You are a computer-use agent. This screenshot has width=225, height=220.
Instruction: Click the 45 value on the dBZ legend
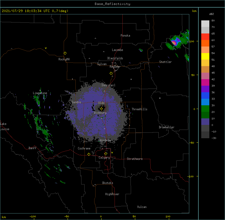pyautogui.click(x=213, y=73)
